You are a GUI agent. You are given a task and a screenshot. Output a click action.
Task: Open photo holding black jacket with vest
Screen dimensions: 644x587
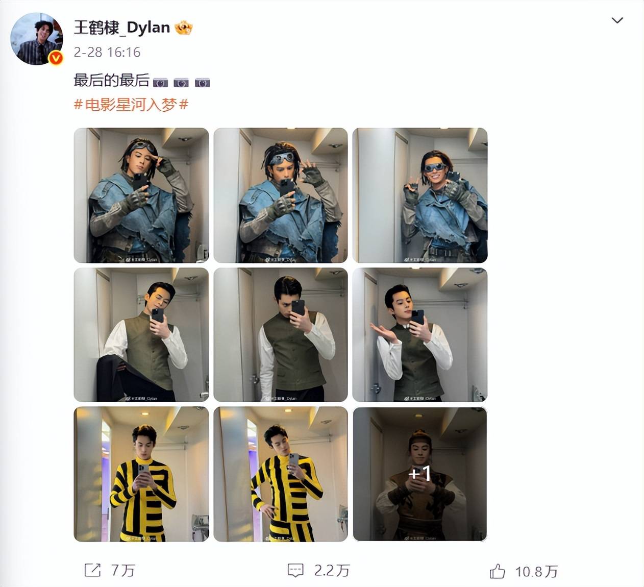pyautogui.click(x=141, y=334)
